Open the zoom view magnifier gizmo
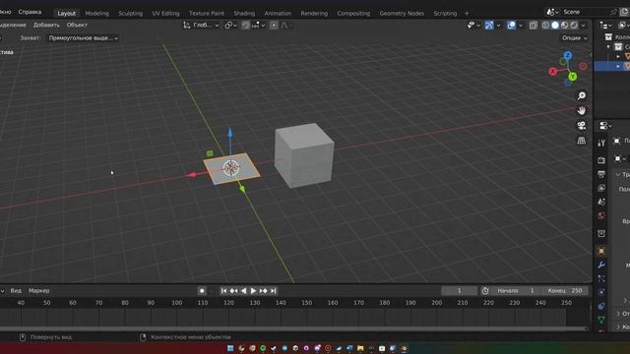This screenshot has height=354, width=630. (x=582, y=95)
